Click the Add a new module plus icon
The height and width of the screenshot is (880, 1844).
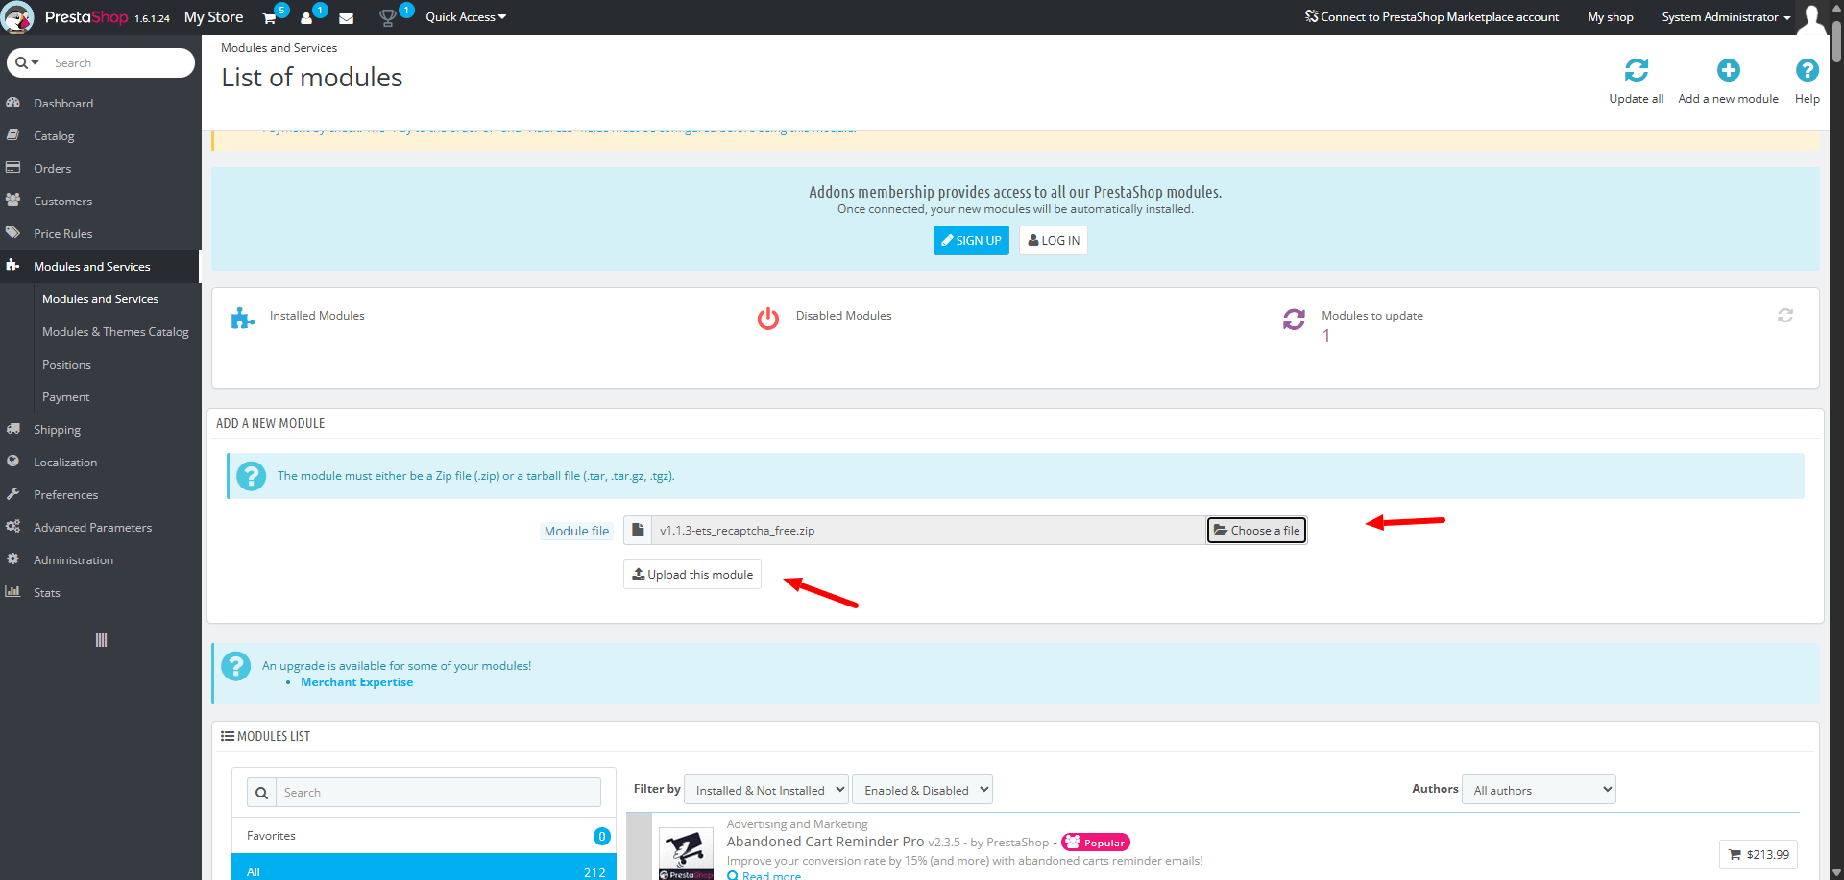click(x=1728, y=70)
